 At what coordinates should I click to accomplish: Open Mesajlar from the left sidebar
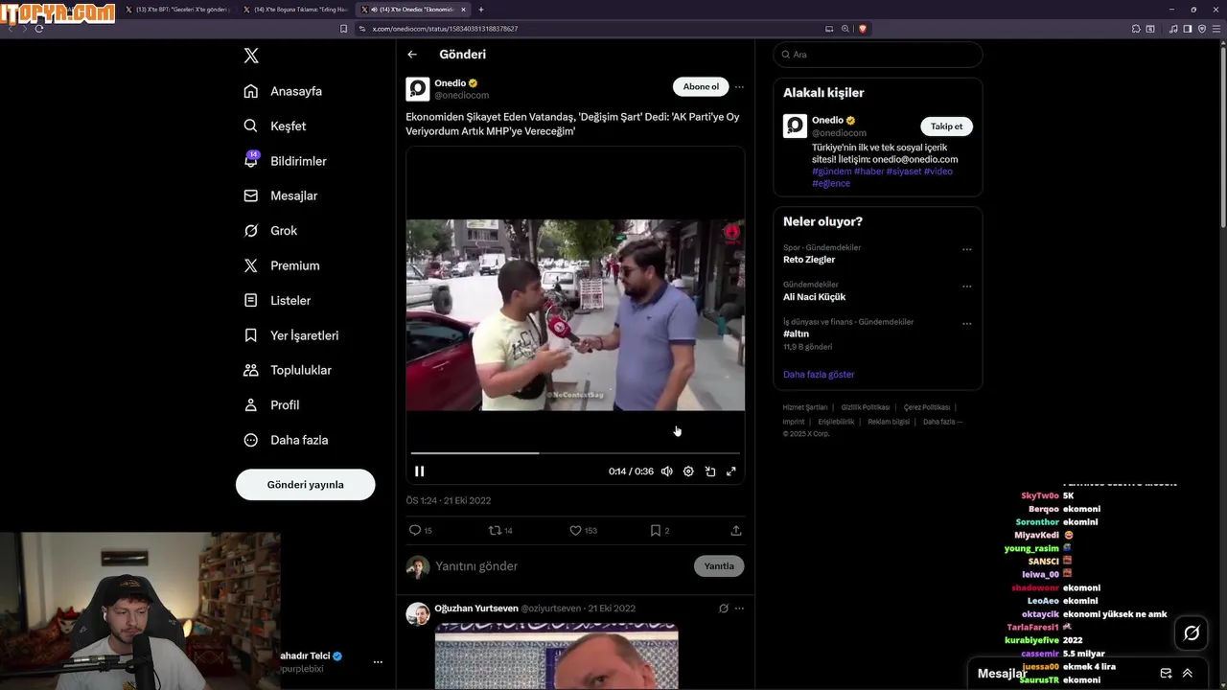[x=281, y=195]
